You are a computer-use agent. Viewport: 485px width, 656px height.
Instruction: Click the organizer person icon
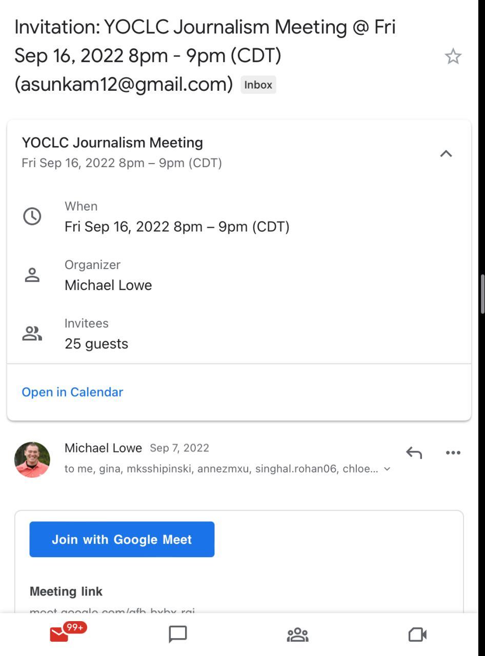point(32,275)
